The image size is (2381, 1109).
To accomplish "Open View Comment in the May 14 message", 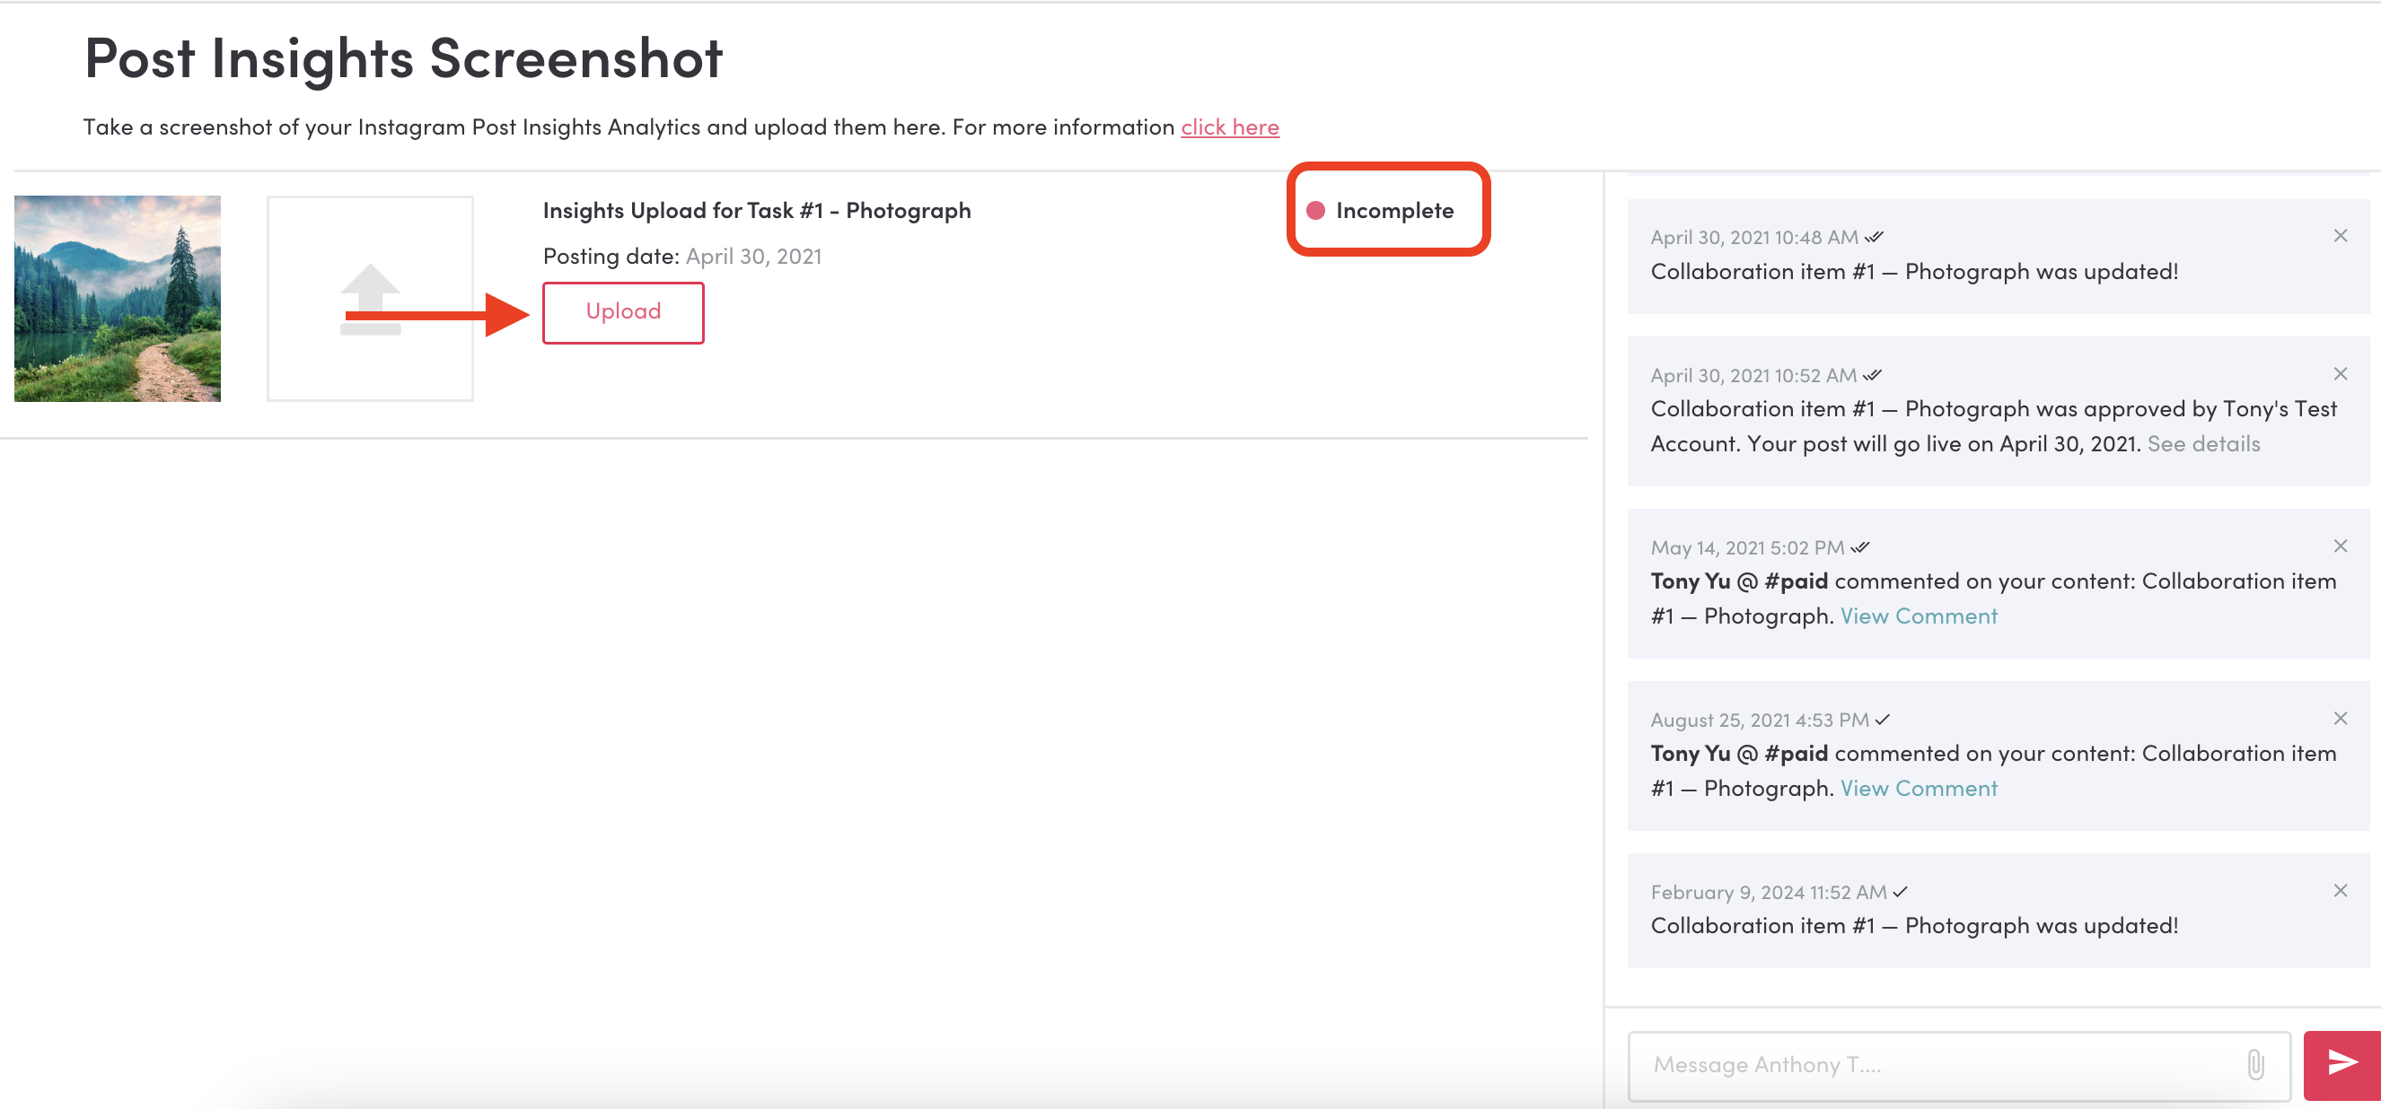I will tap(1918, 616).
